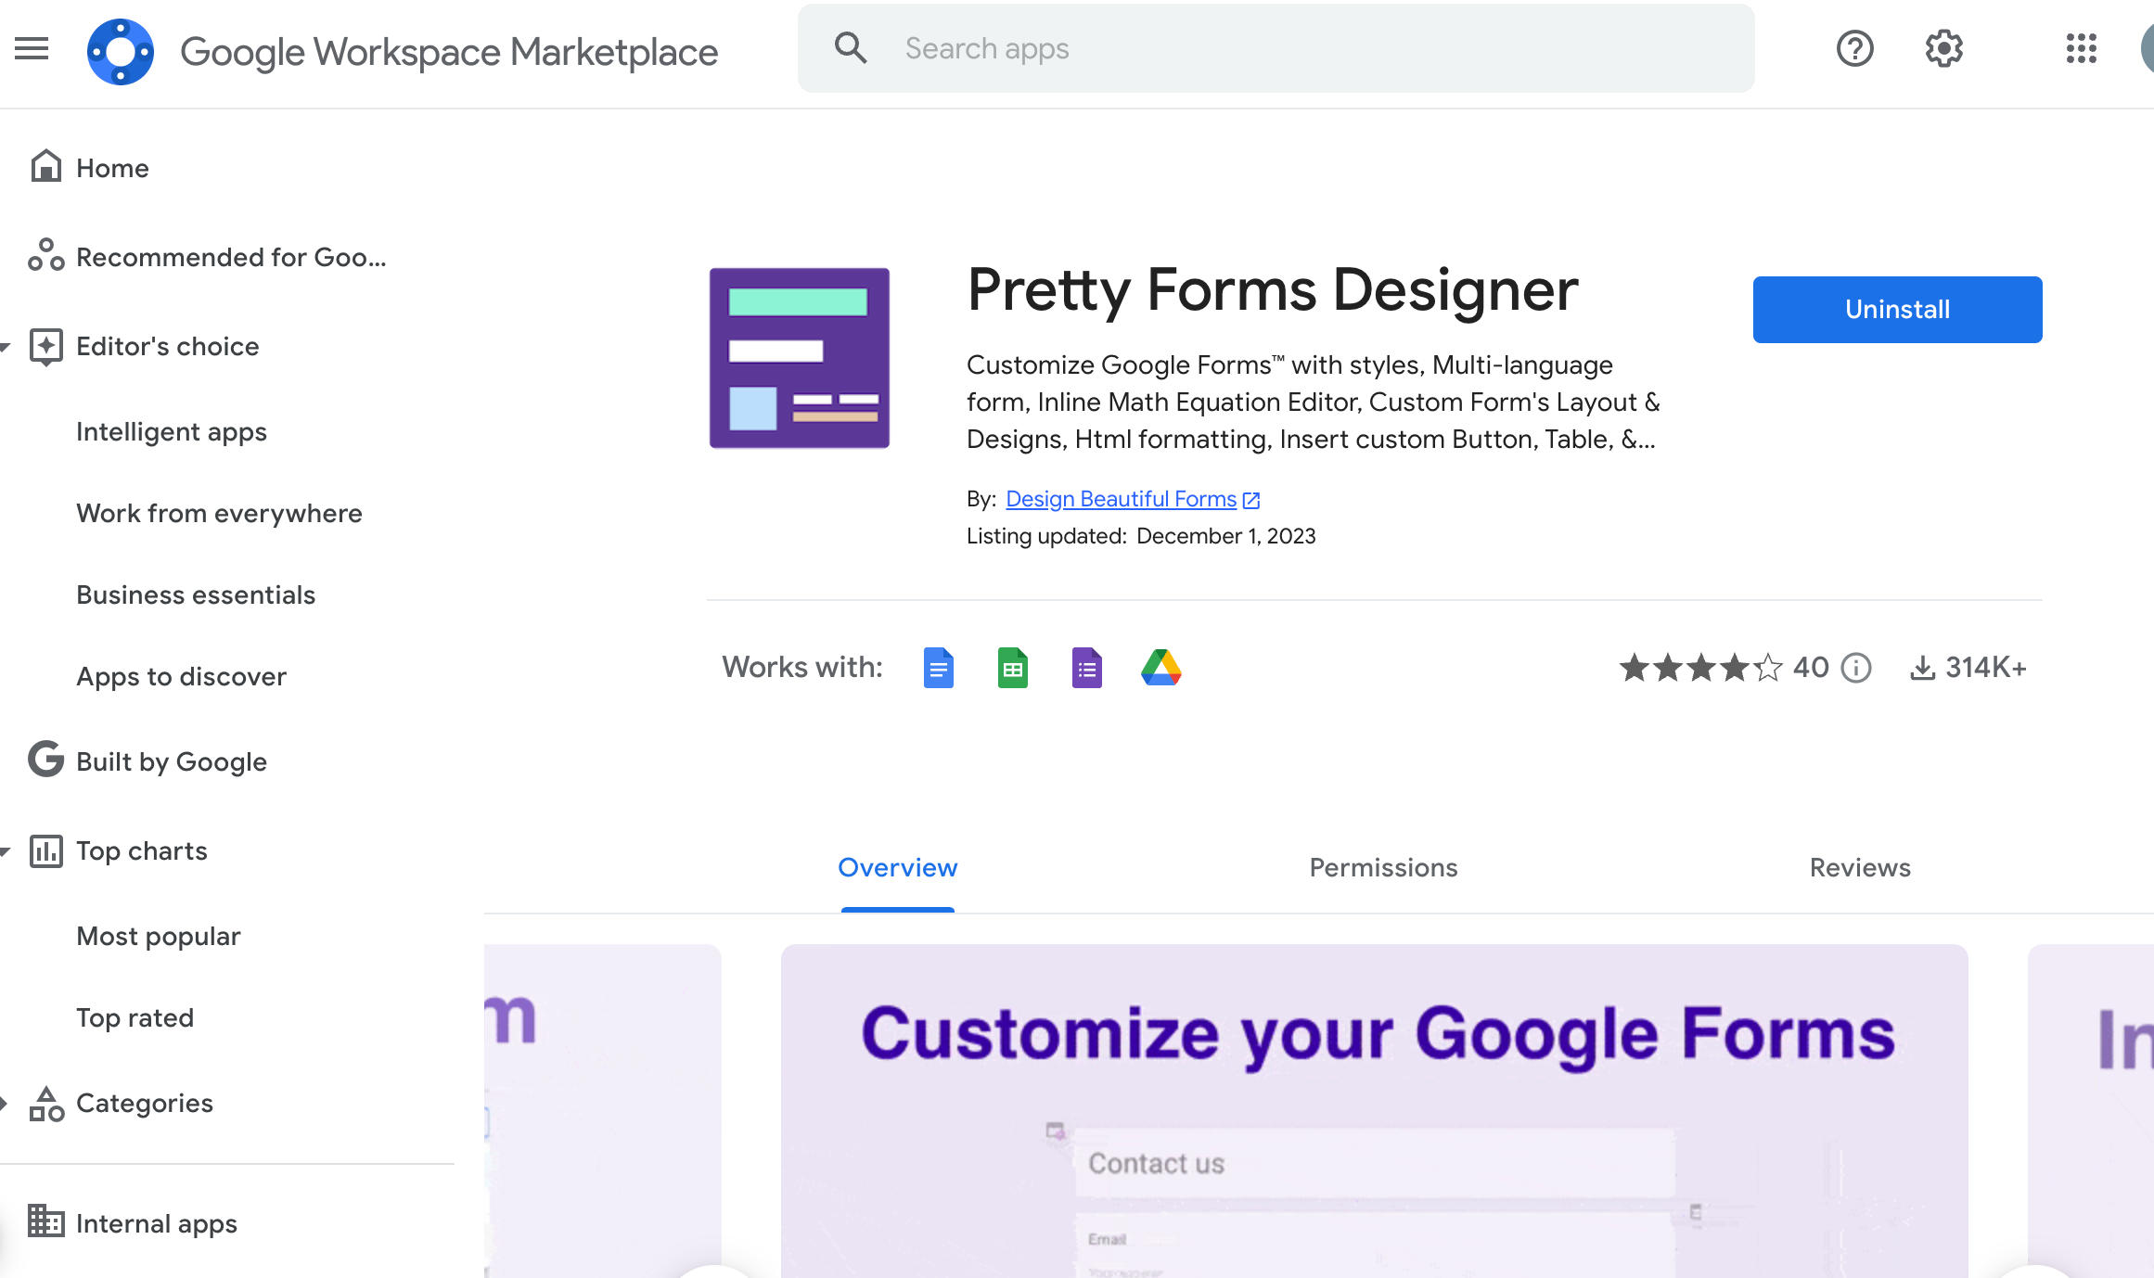Click the info icon beside the rating count
The image size is (2154, 1278).
pos(1855,668)
